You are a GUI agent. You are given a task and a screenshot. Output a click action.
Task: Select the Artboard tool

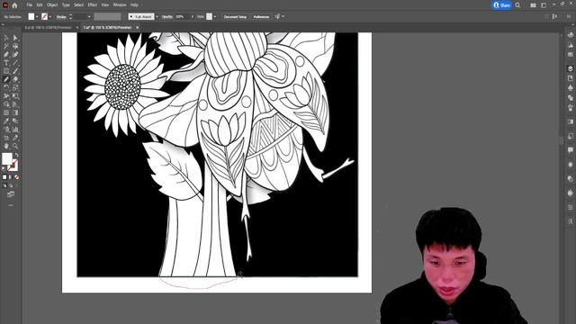click(x=6, y=138)
